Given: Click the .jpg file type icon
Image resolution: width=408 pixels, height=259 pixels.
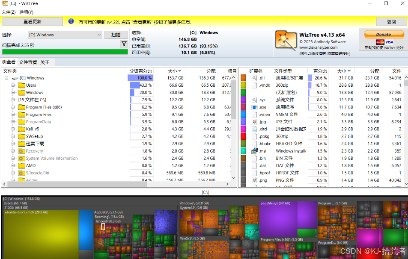Looking at the screenshot, I should [x=254, y=121].
